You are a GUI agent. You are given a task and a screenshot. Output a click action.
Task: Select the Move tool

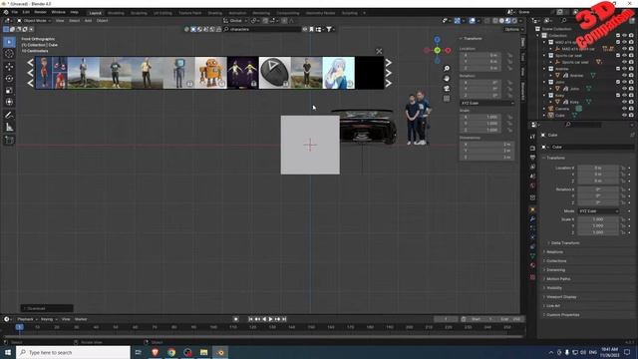click(9, 67)
